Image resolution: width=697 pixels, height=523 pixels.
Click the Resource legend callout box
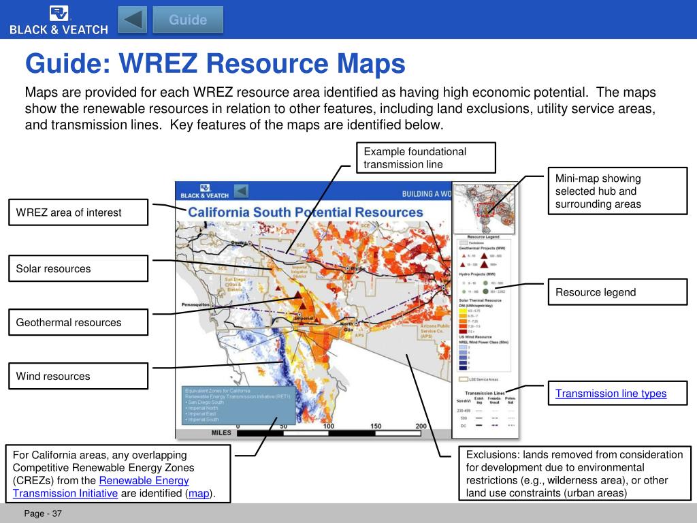(617, 292)
